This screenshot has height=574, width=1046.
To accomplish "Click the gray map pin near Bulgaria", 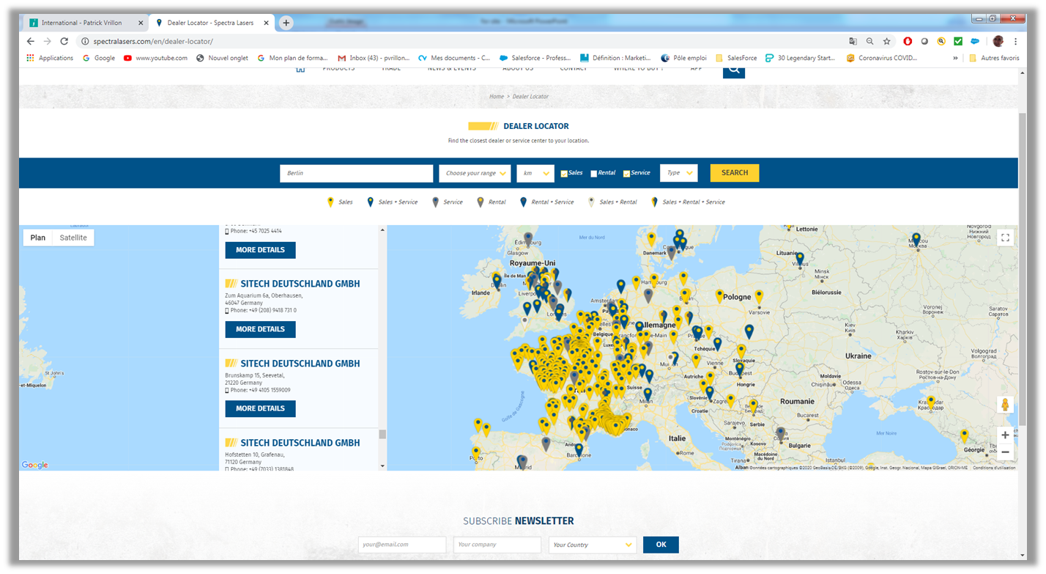I will (x=780, y=434).
